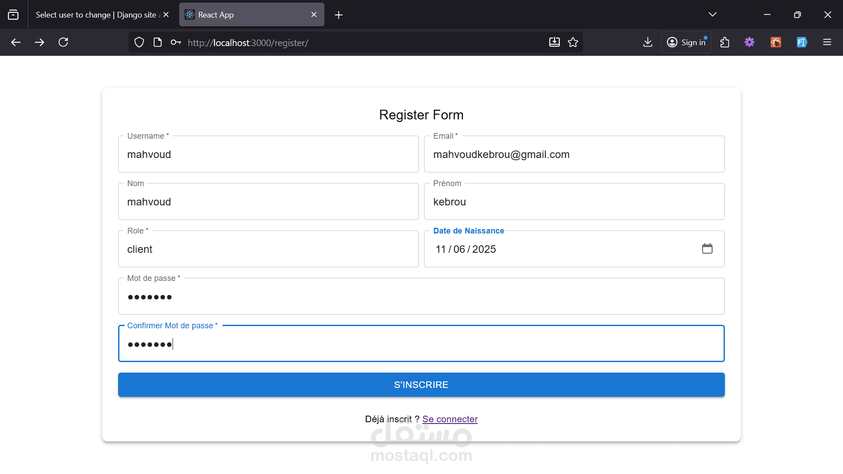Viewport: 843px width, 474px height.
Task: Open the Firefox View recent browsing button
Action: tap(13, 14)
